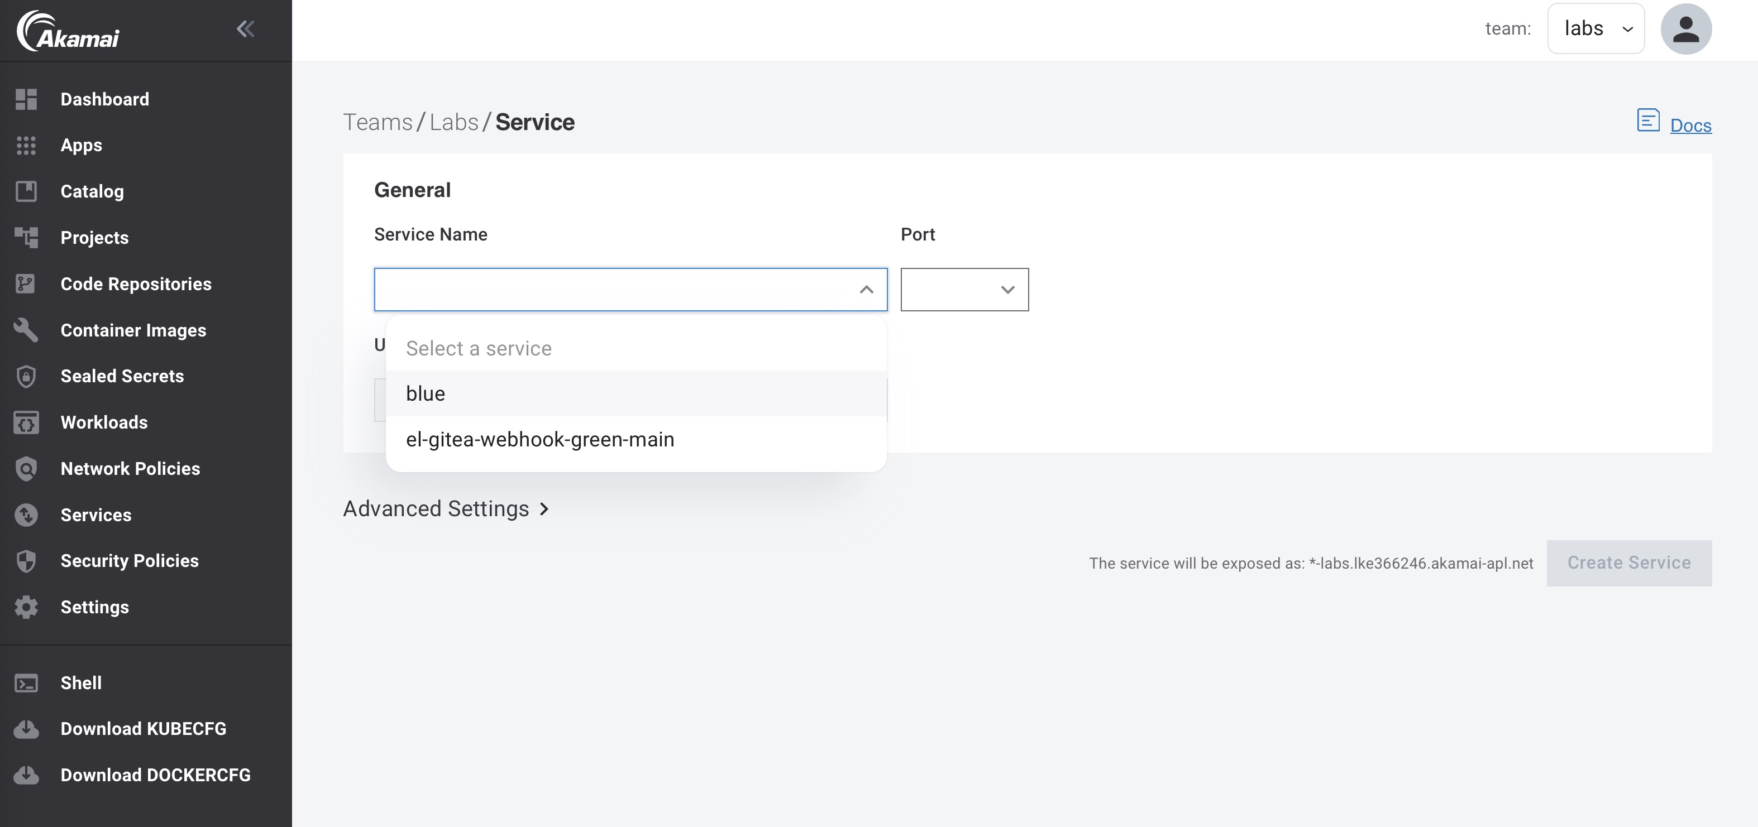The height and width of the screenshot is (827, 1758).
Task: Open the labs team dropdown
Action: (1595, 28)
